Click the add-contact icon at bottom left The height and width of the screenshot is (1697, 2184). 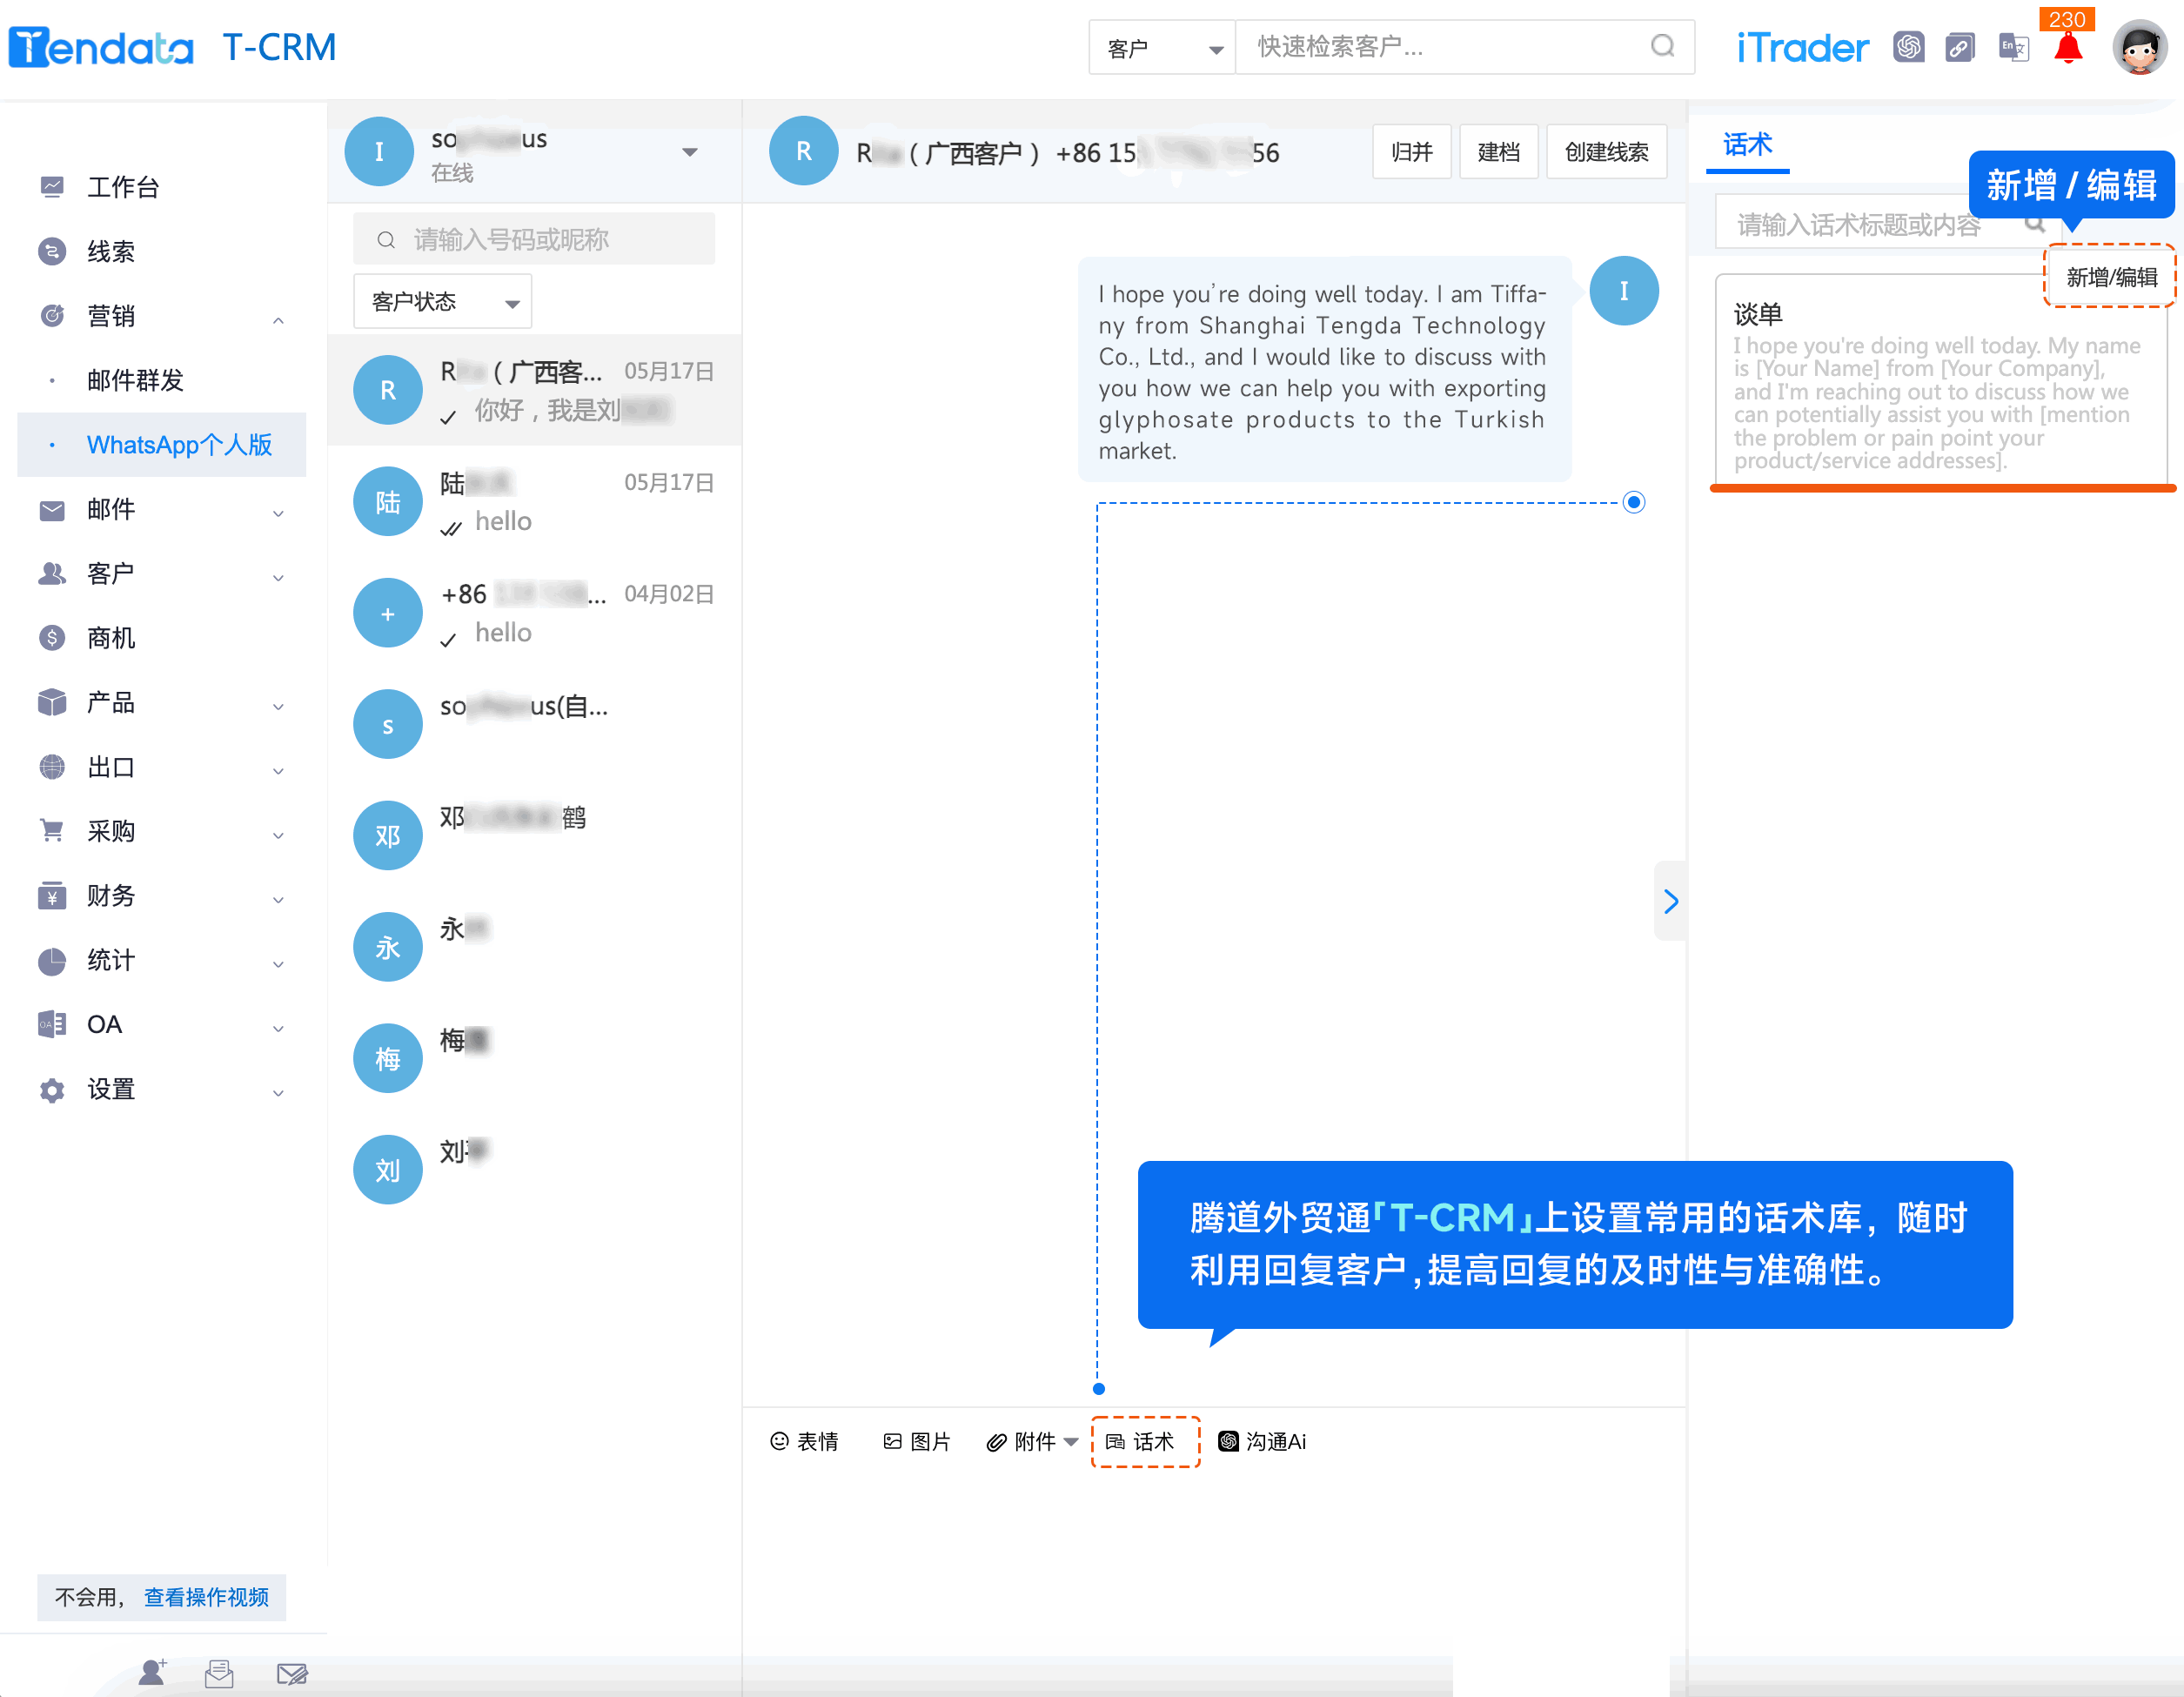pyautogui.click(x=152, y=1672)
